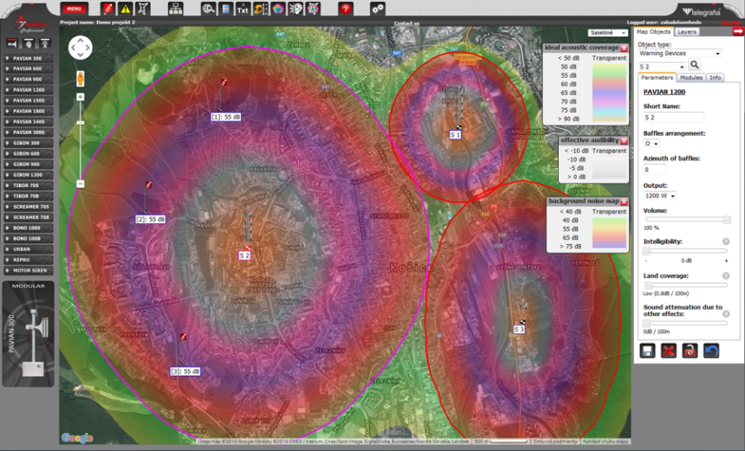Click the Volume slider handle
This screenshot has height=451, width=745.
tap(727, 219)
